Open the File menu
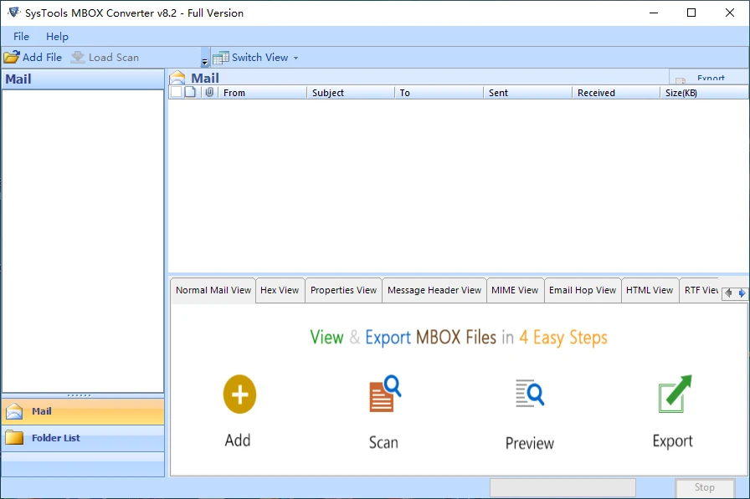 [19, 36]
